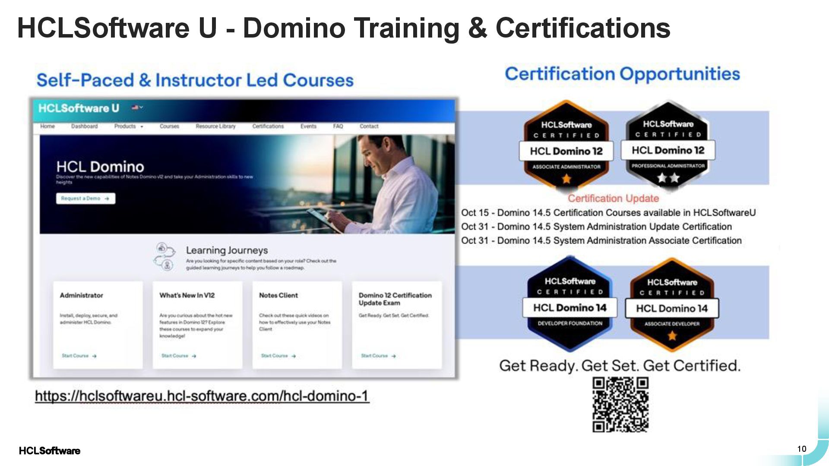Open the Resource Library menu item

[x=215, y=126]
